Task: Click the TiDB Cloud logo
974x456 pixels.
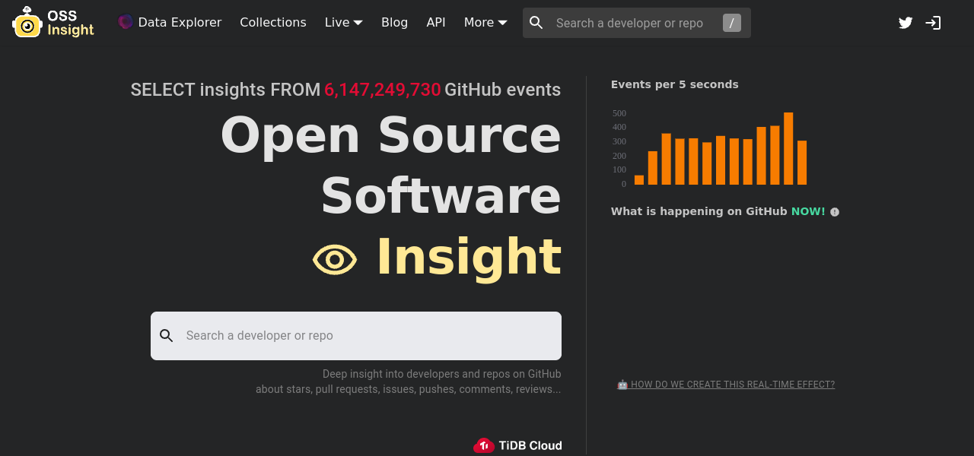Action: pos(518,445)
